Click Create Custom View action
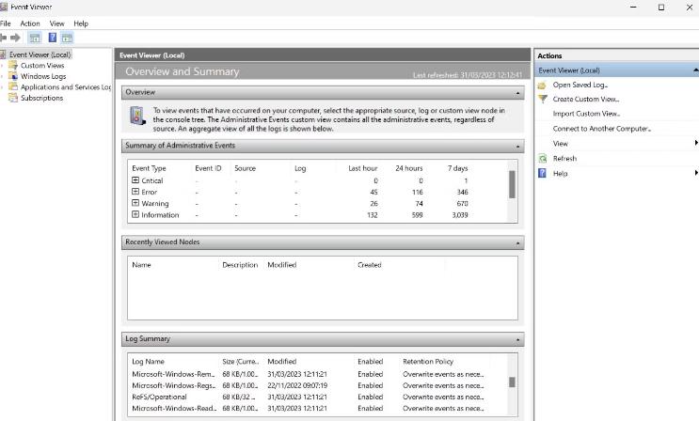The height and width of the screenshot is (421, 699). (586, 99)
